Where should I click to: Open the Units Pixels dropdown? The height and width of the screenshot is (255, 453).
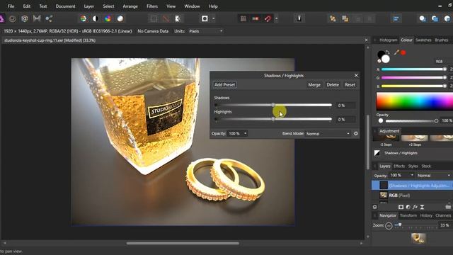[x=206, y=31]
